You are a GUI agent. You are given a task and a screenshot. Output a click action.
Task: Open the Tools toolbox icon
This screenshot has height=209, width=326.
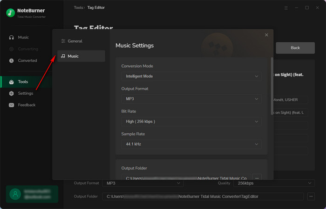[x=12, y=82]
